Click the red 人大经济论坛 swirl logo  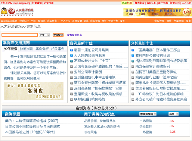[12, 11]
